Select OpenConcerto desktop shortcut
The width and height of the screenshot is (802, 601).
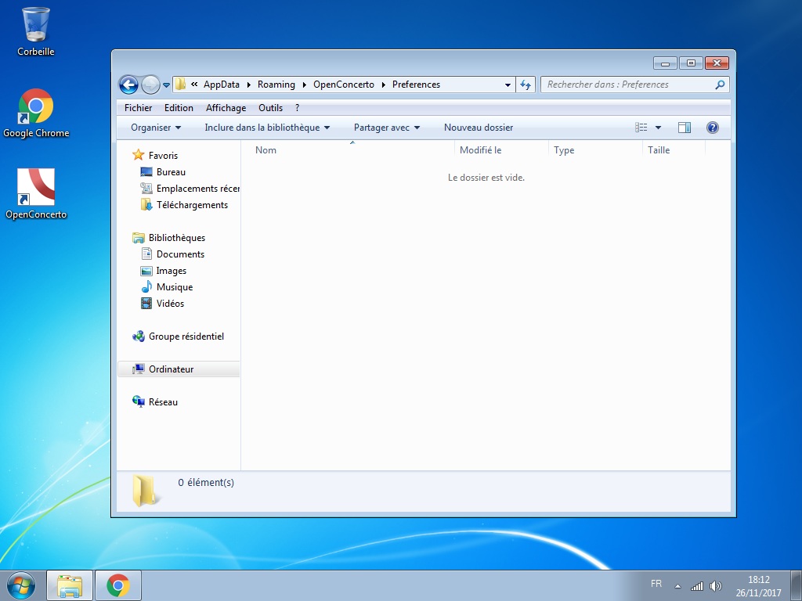pyautogui.click(x=36, y=194)
